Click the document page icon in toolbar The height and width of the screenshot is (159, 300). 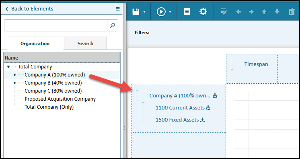(x=187, y=12)
